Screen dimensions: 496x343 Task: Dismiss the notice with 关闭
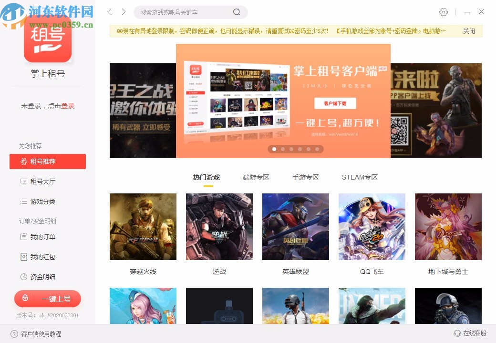click(x=469, y=30)
